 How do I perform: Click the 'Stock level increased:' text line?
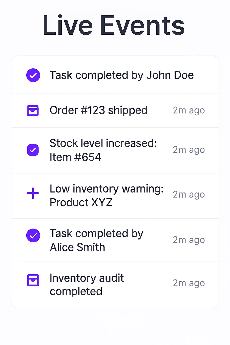[x=103, y=143]
